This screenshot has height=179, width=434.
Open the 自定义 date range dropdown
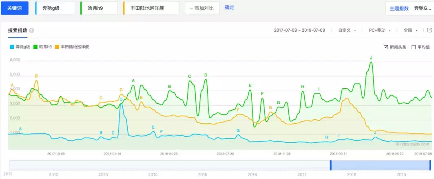click(x=347, y=31)
